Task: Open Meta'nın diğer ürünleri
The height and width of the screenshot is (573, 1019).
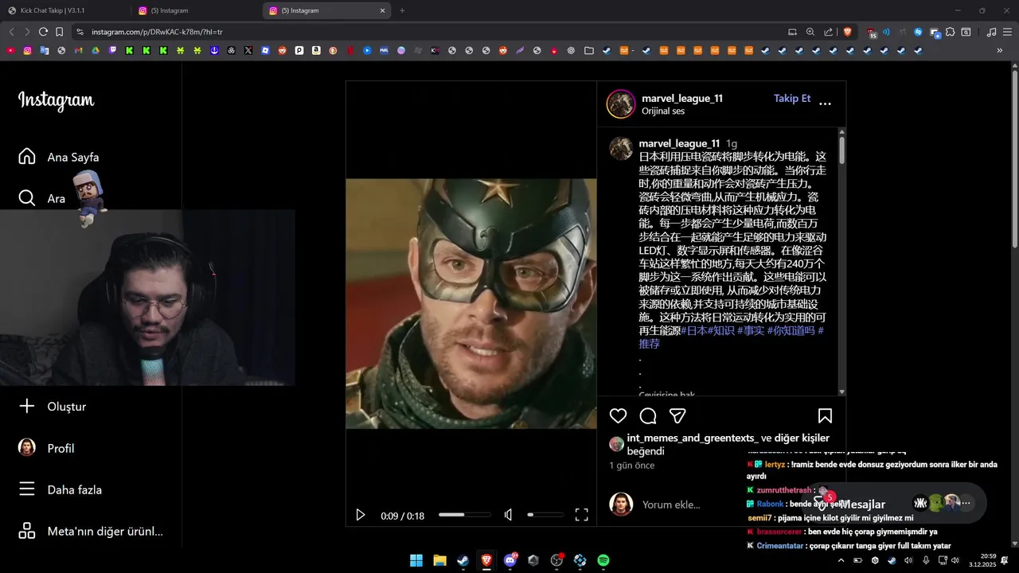Action: coord(90,531)
